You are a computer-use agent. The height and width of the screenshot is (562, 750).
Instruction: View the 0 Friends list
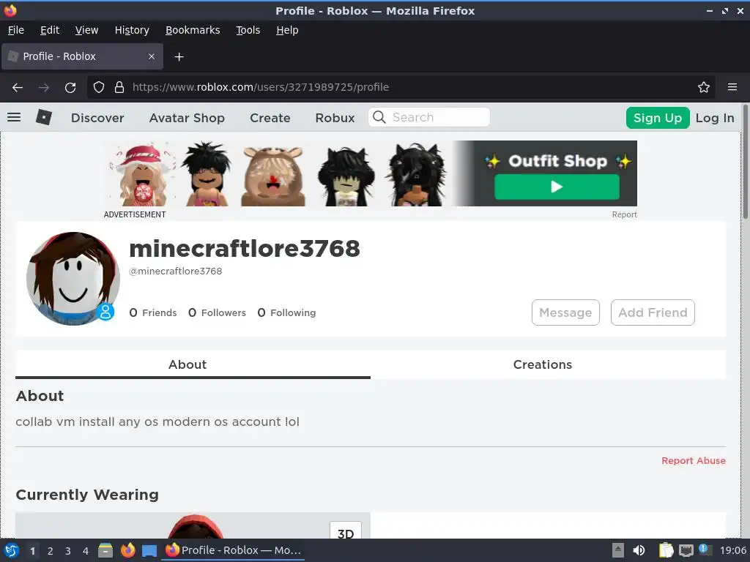(x=153, y=312)
